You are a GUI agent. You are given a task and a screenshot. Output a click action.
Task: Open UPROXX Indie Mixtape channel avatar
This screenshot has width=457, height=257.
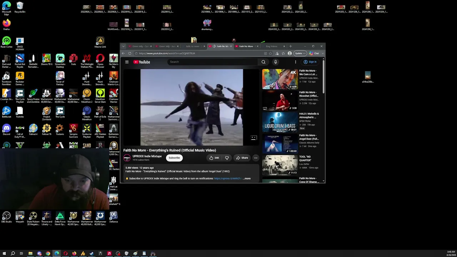pyautogui.click(x=127, y=158)
